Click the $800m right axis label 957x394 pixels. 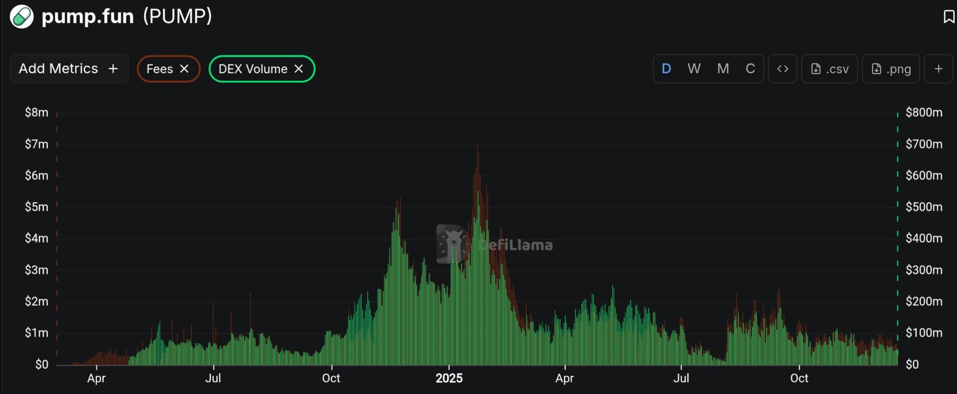pos(924,113)
